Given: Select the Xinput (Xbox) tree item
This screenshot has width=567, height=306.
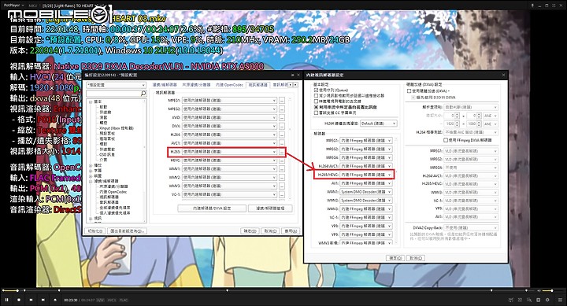Looking at the screenshot, I should coord(117,128).
